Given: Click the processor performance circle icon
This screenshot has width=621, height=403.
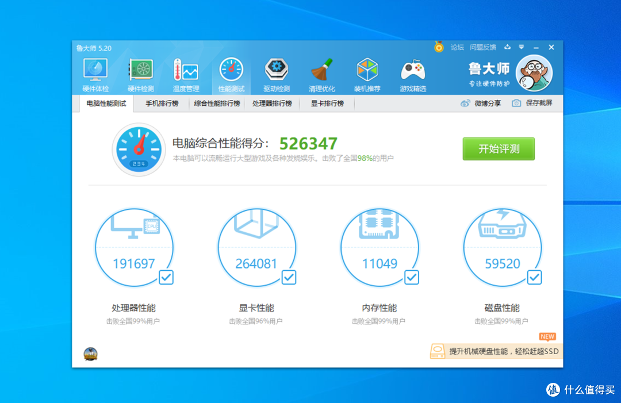Looking at the screenshot, I should [134, 247].
